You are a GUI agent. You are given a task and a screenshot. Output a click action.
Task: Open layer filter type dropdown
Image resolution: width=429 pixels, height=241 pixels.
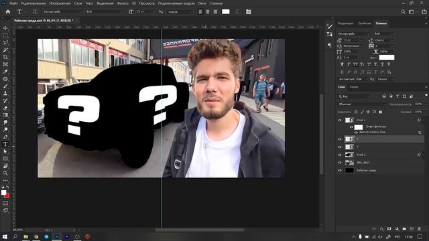[354, 96]
